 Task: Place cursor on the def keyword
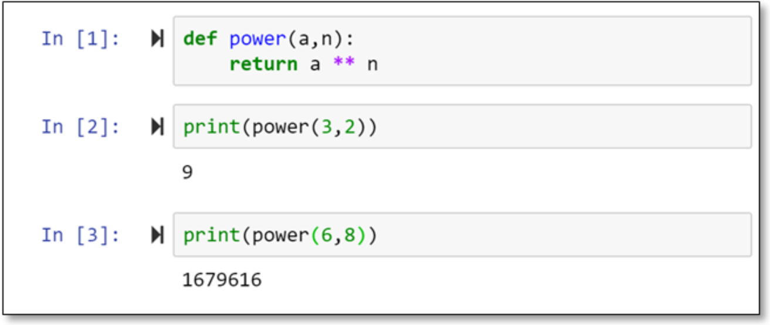[200, 39]
